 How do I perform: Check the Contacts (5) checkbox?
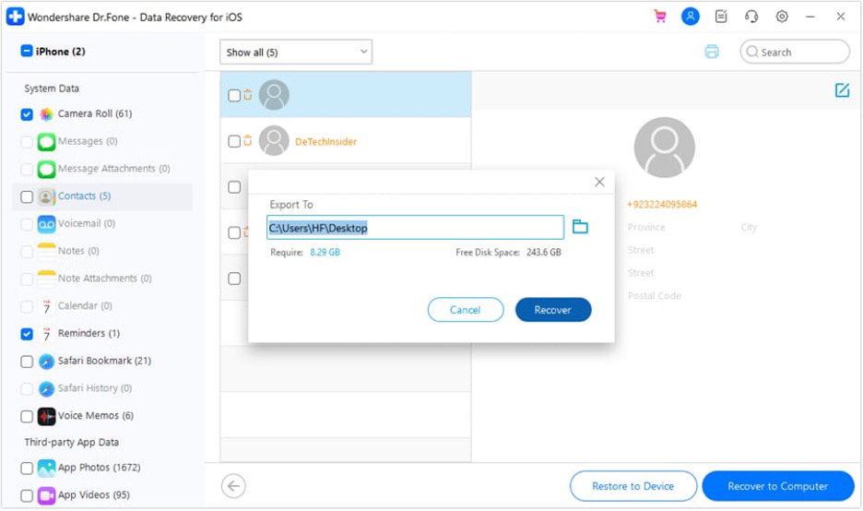point(27,196)
